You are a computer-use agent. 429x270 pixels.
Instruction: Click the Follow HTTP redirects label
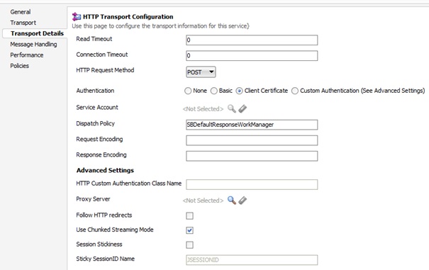104,215
